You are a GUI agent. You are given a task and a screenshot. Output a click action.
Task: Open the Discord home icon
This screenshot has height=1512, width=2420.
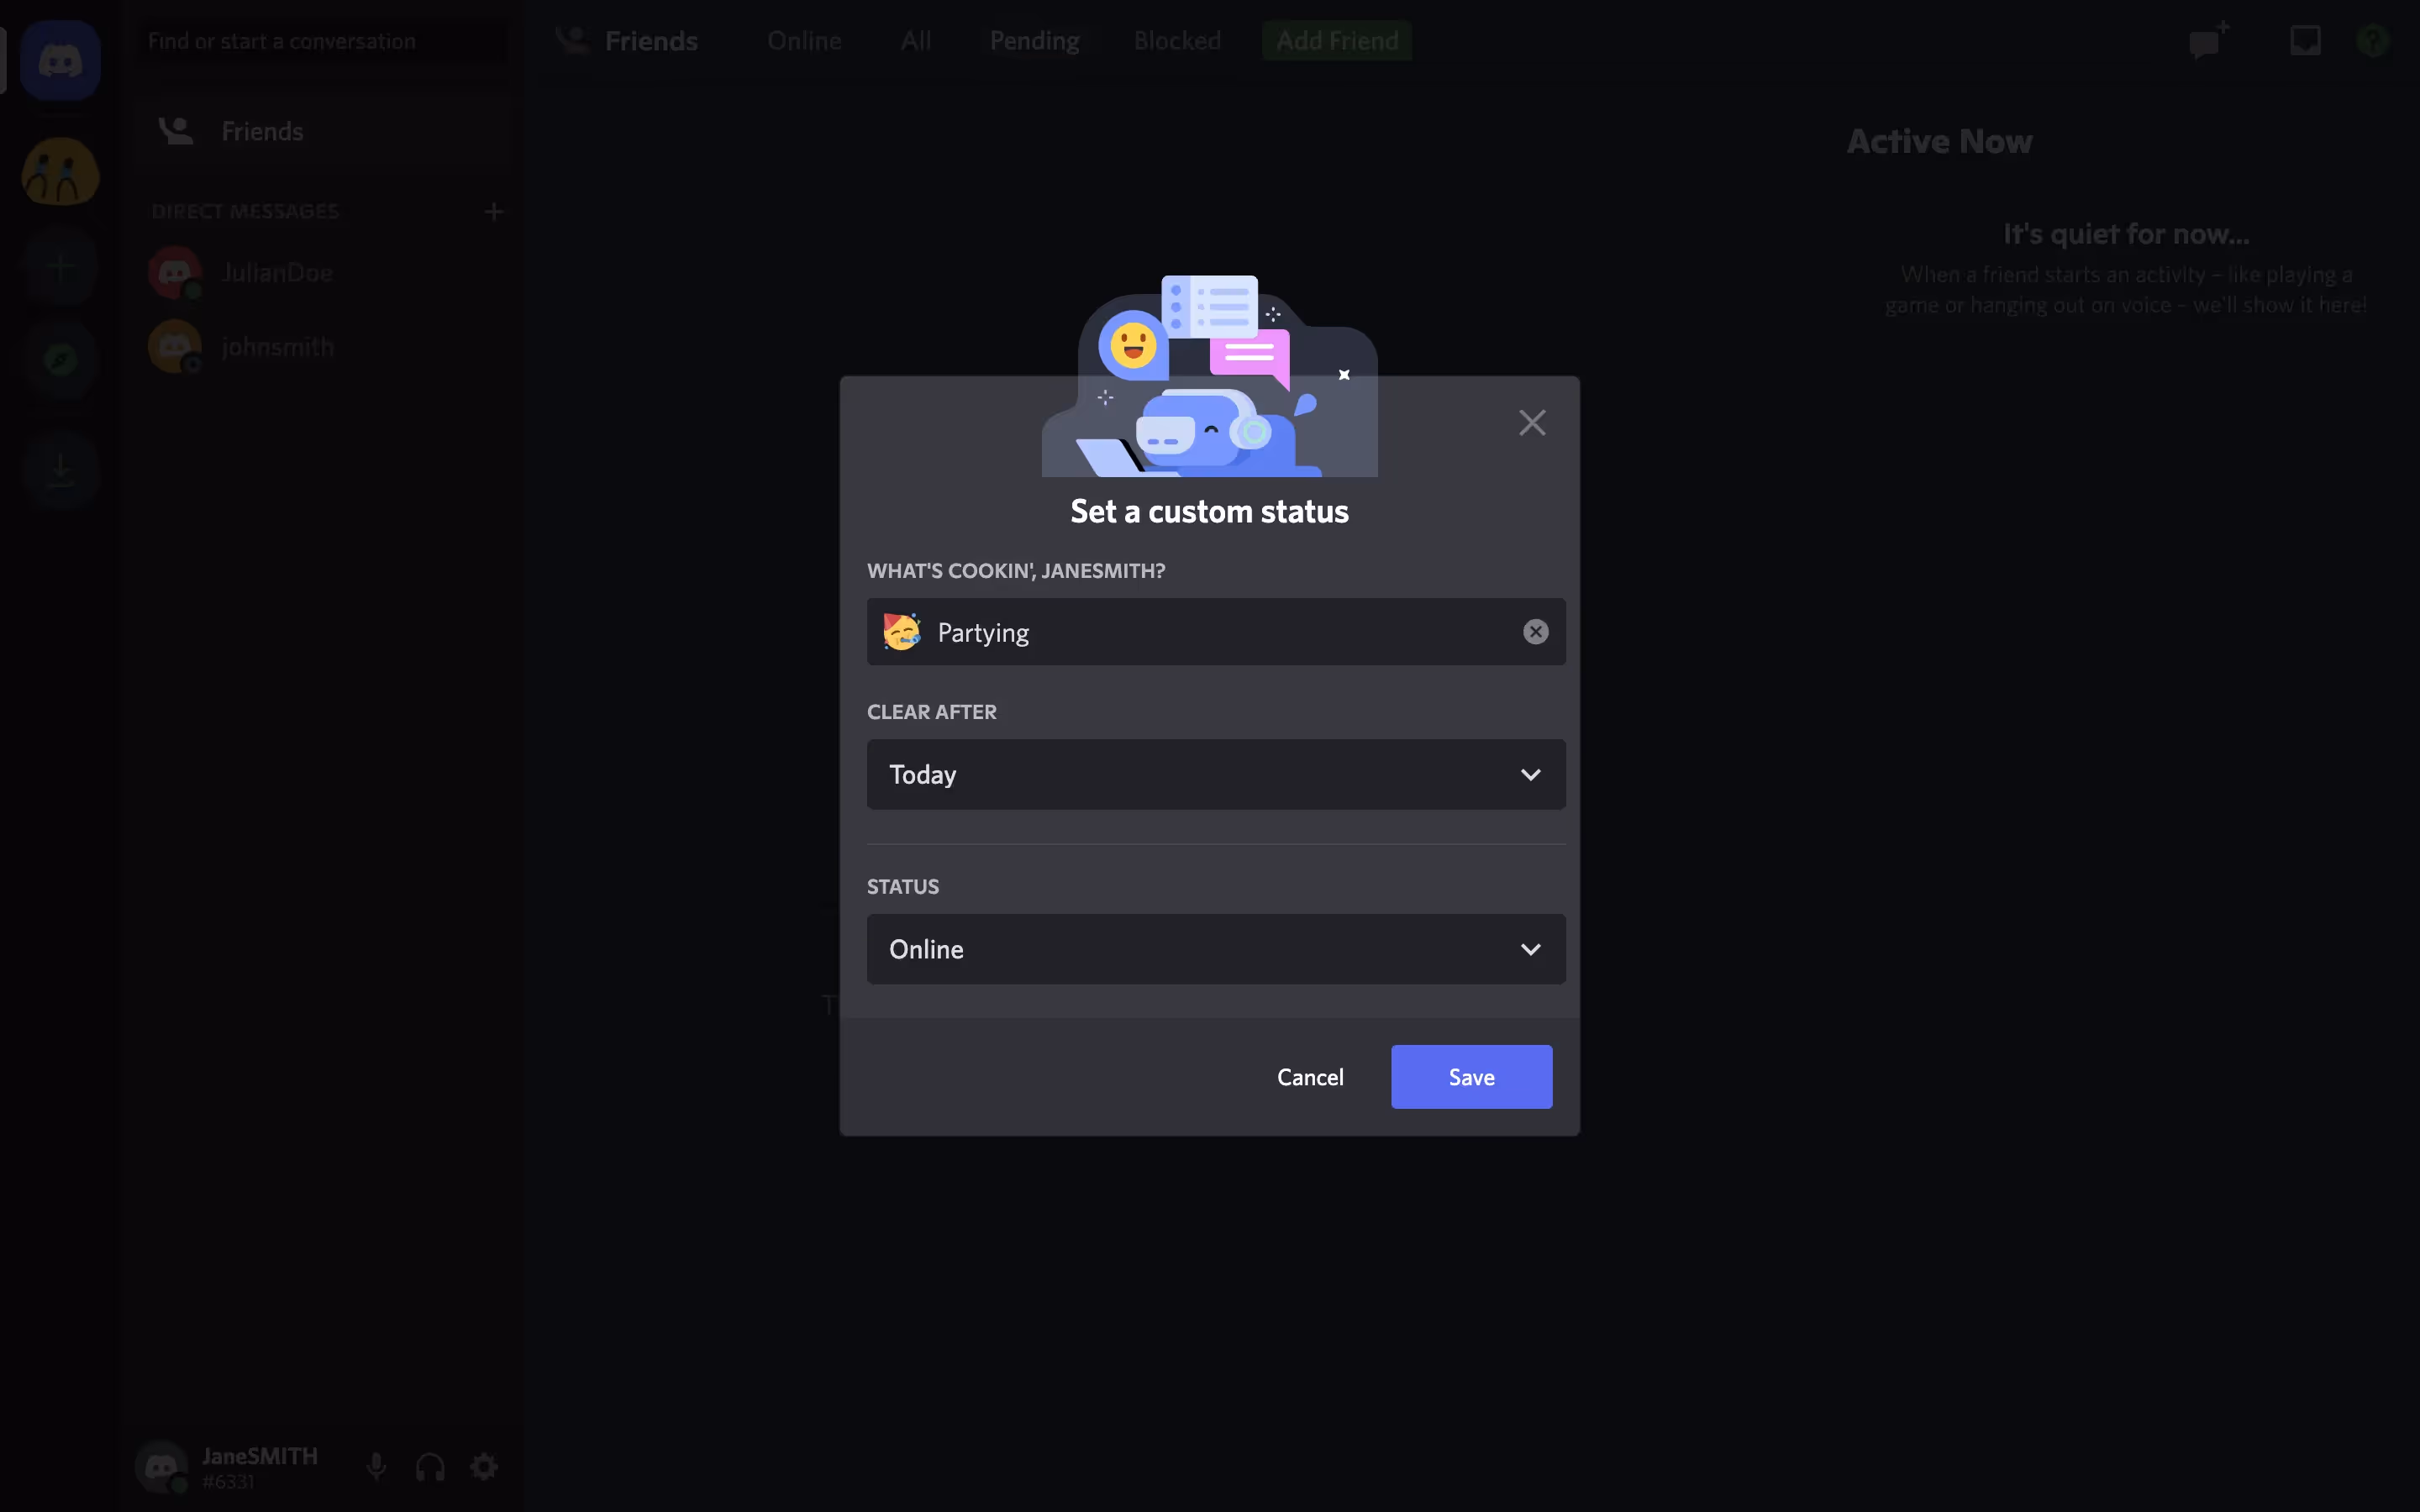pos(60,61)
